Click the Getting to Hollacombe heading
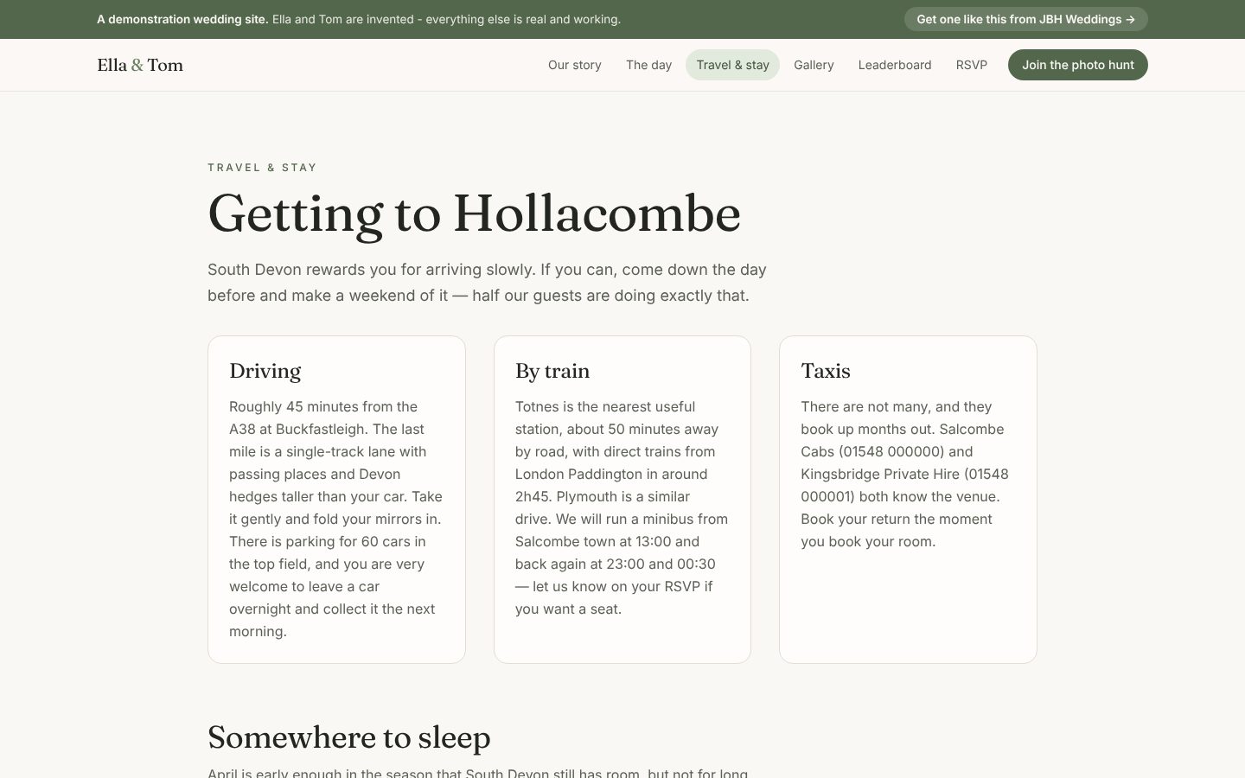1245x778 pixels. (x=474, y=214)
